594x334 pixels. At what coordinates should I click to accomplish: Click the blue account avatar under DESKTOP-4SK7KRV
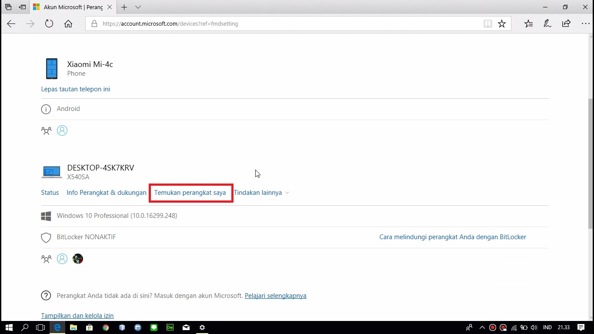pyautogui.click(x=62, y=259)
